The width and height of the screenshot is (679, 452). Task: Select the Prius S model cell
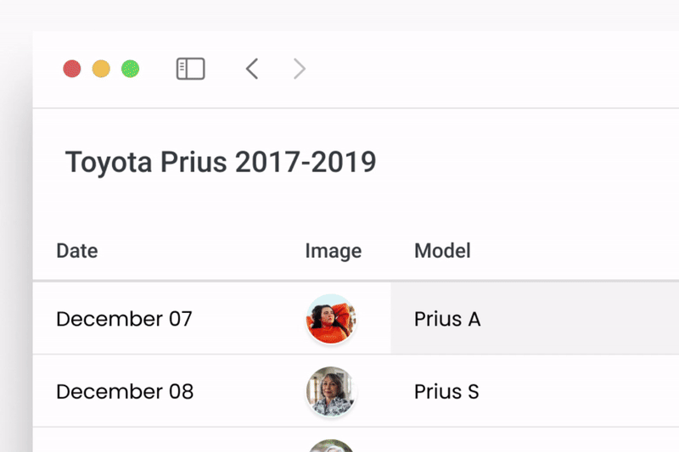coord(535,392)
